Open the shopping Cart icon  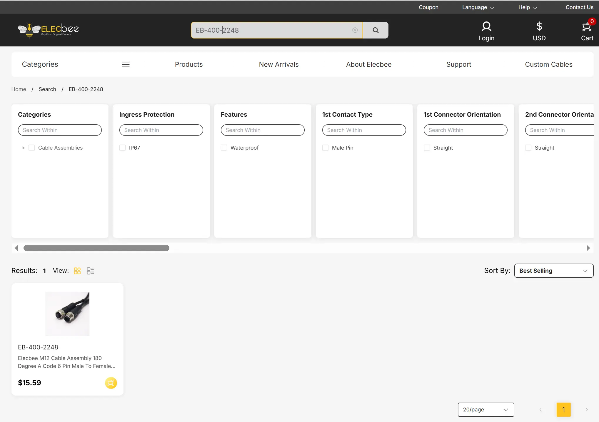(x=587, y=31)
